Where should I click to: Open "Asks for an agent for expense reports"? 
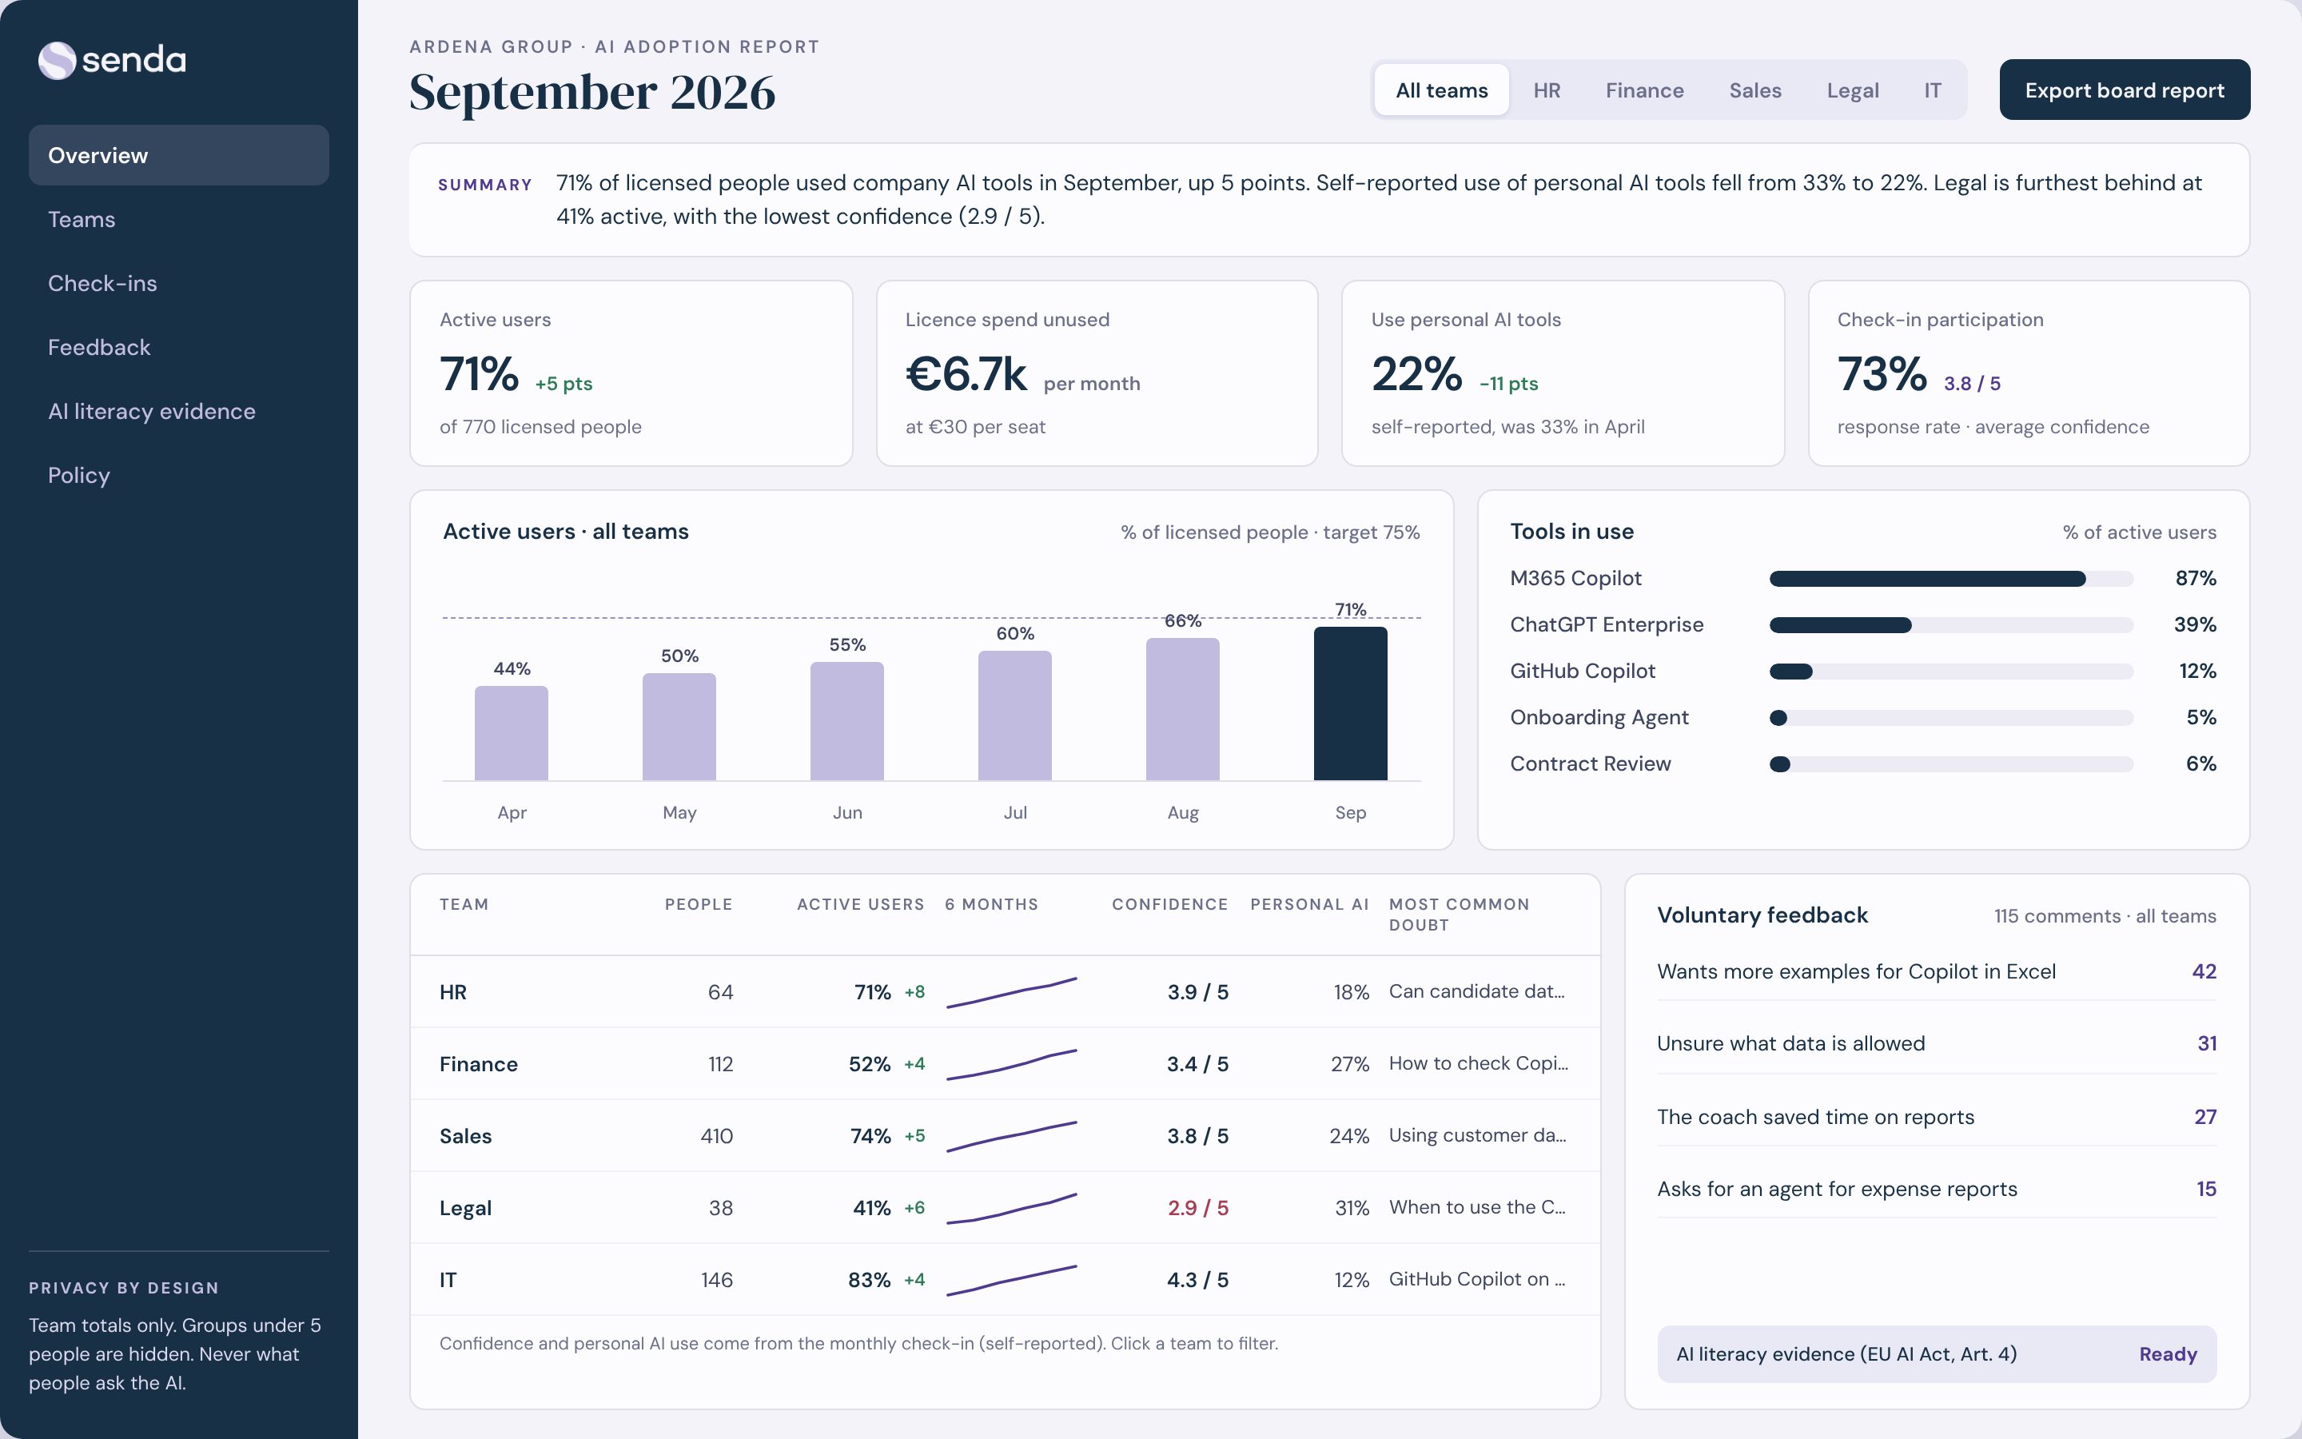pos(1937,1190)
